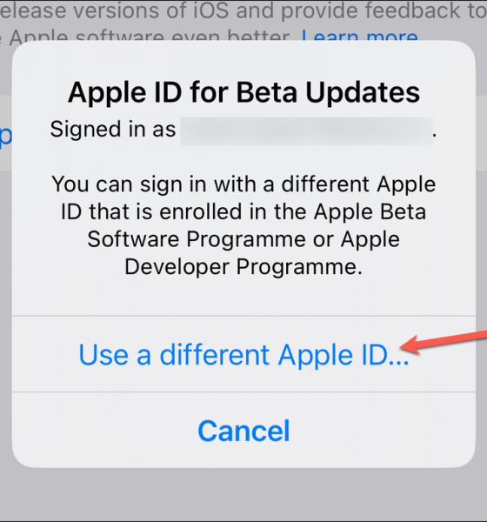
Task: Click the line "You can sign in with a different Apple"
Action: pyautogui.click(x=243, y=184)
